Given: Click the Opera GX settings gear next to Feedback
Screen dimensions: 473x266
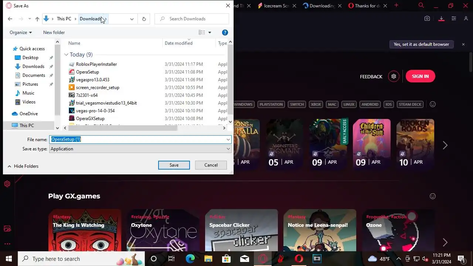Looking at the screenshot, I should click(x=394, y=76).
